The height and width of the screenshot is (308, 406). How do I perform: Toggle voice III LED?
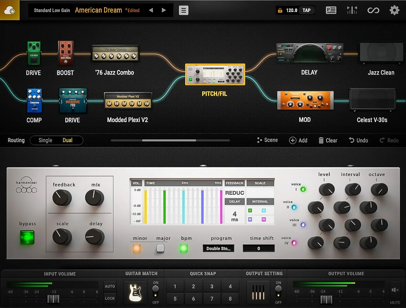click(303, 225)
